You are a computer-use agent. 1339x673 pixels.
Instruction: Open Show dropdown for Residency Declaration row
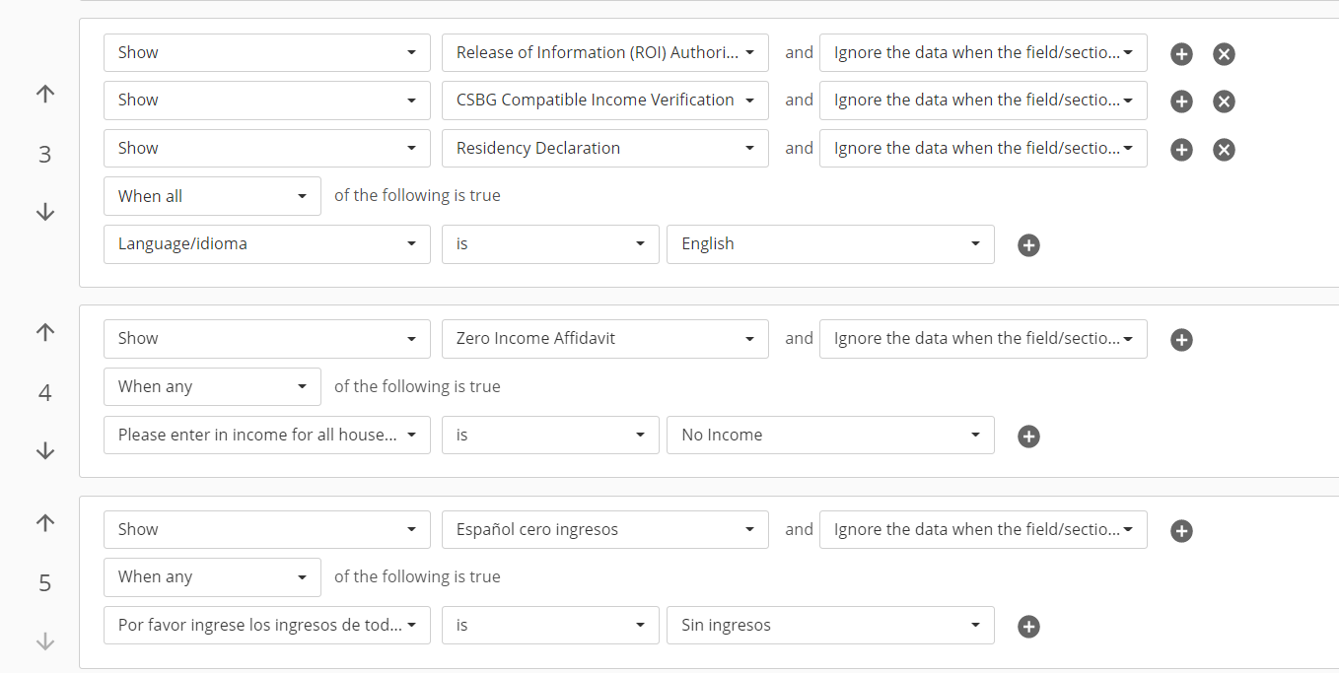[x=266, y=149]
